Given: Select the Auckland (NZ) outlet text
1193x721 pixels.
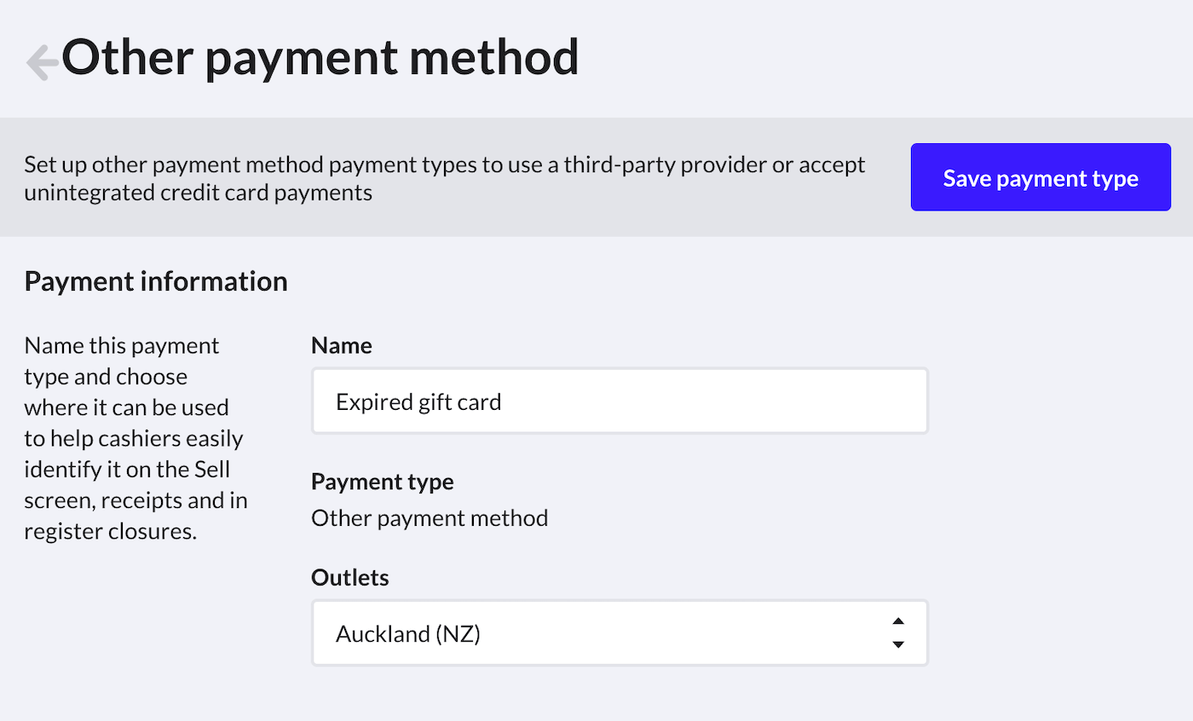Looking at the screenshot, I should [408, 634].
